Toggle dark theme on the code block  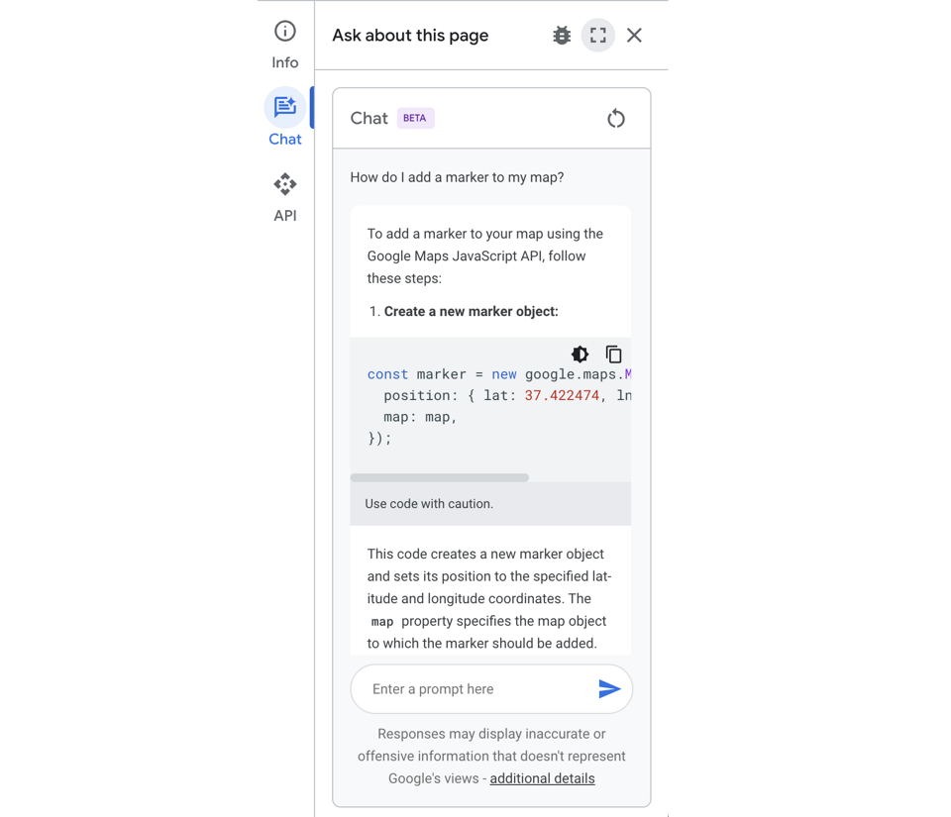click(580, 354)
